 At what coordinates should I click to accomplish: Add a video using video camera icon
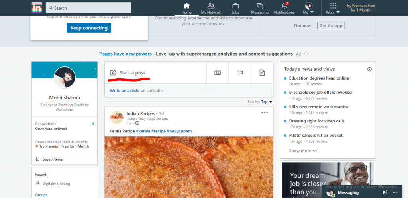click(239, 73)
